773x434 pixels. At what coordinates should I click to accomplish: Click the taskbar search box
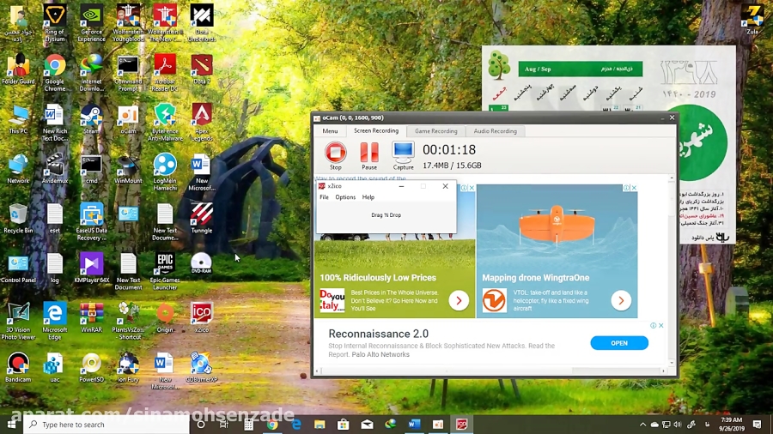(106, 425)
